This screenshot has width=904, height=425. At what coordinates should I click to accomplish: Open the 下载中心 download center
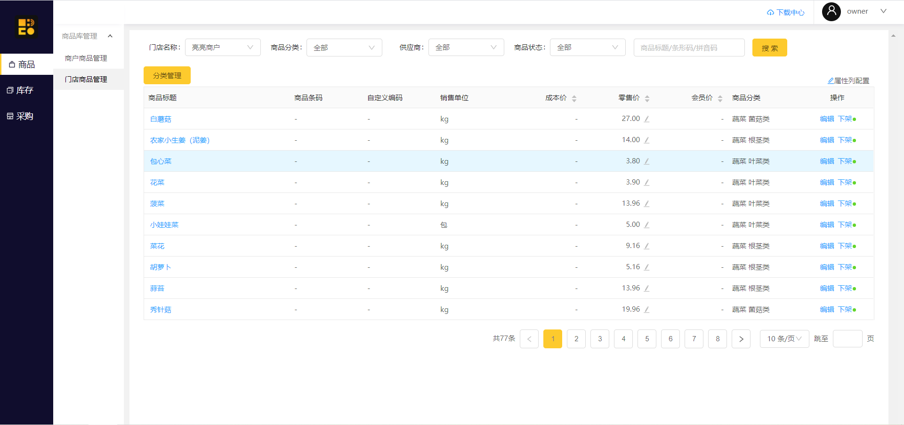(x=786, y=12)
